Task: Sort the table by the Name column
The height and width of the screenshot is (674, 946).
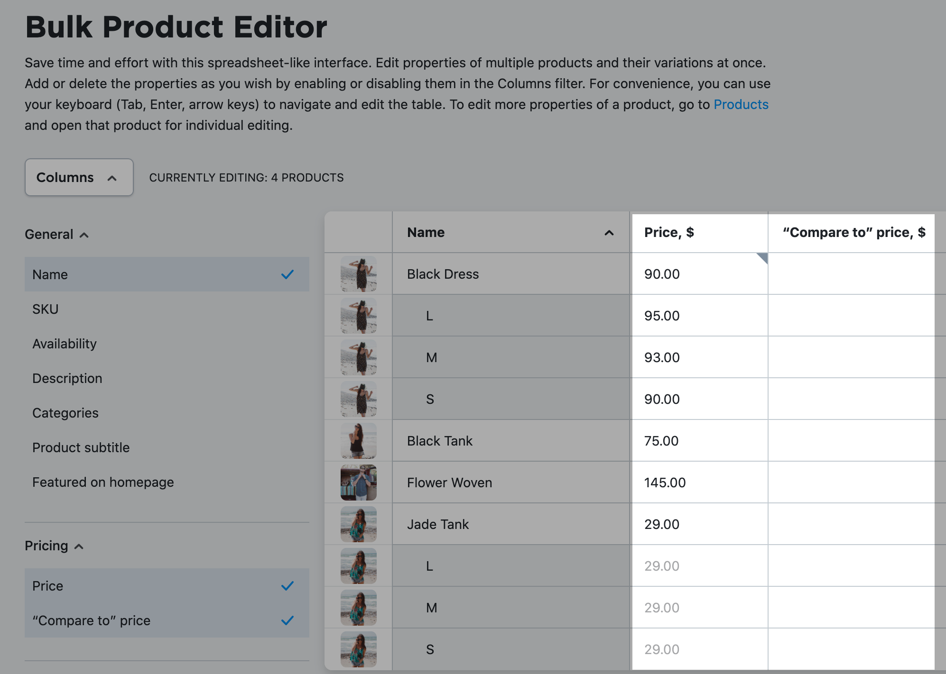Action: pyautogui.click(x=609, y=233)
